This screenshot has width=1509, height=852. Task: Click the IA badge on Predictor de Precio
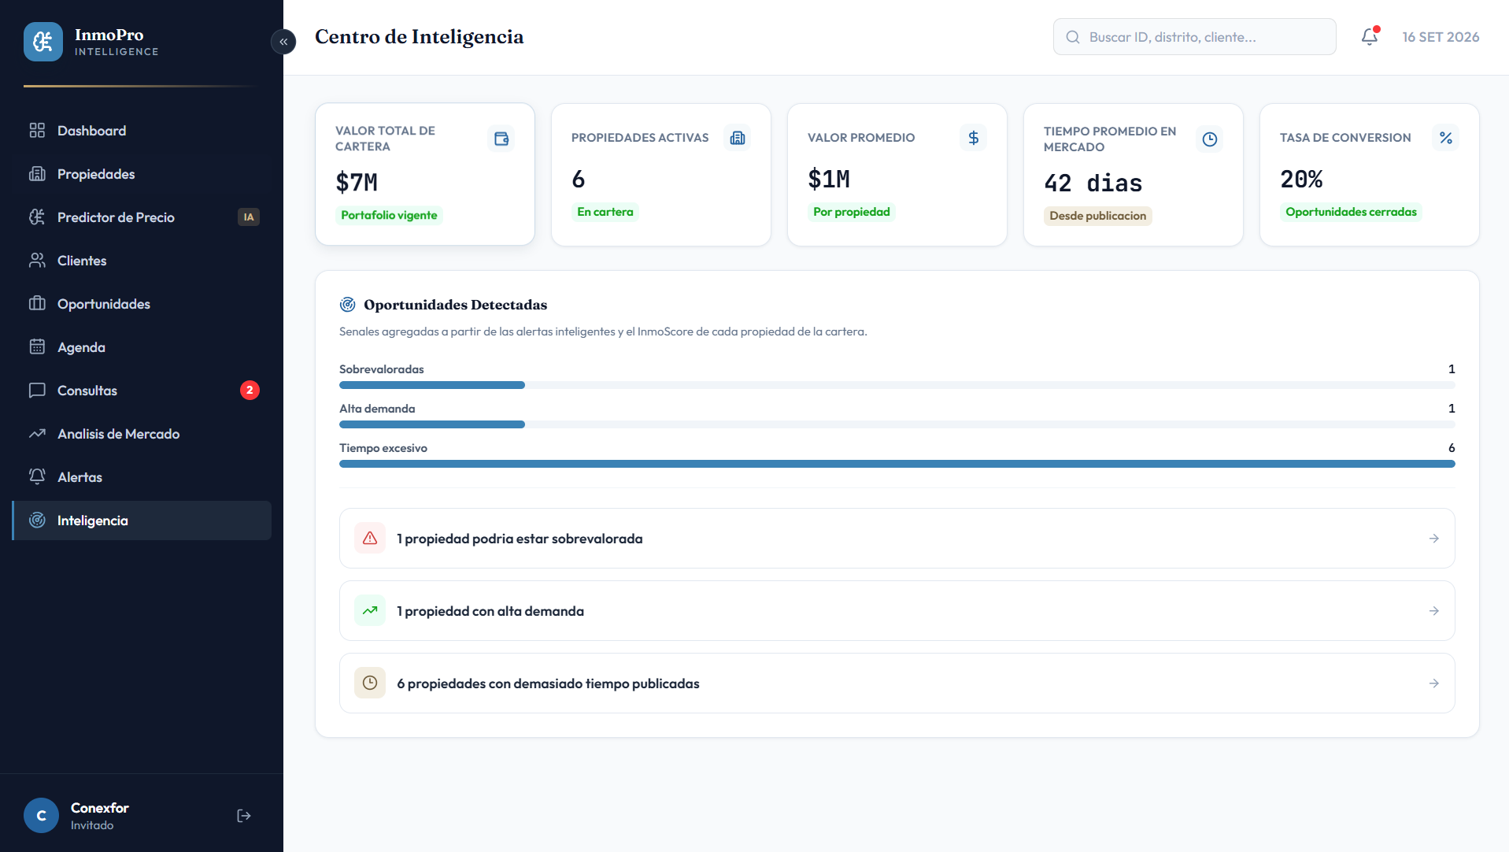[x=249, y=217]
